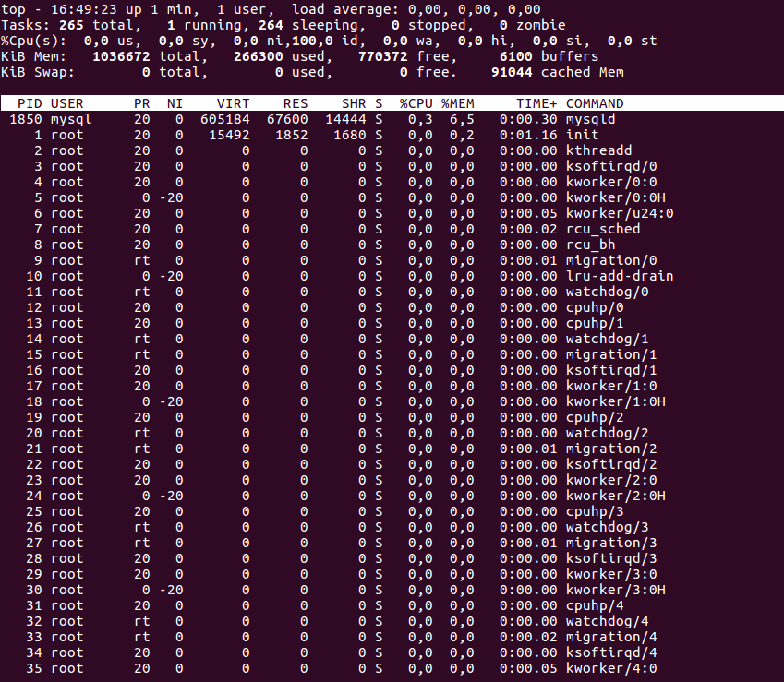This screenshot has height=682, width=784.
Task: Click the watchdog/2 process name
Action: (x=607, y=433)
